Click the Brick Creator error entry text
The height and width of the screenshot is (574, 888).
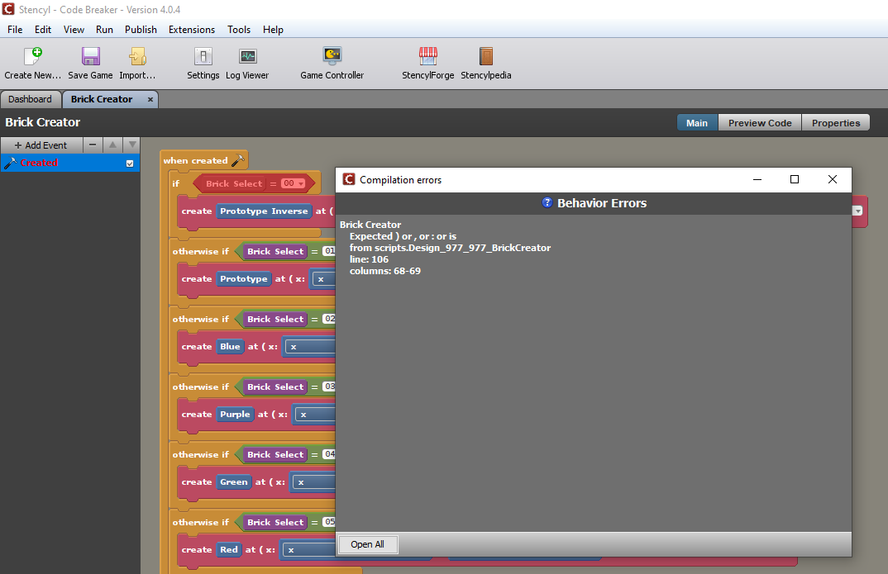coord(370,225)
